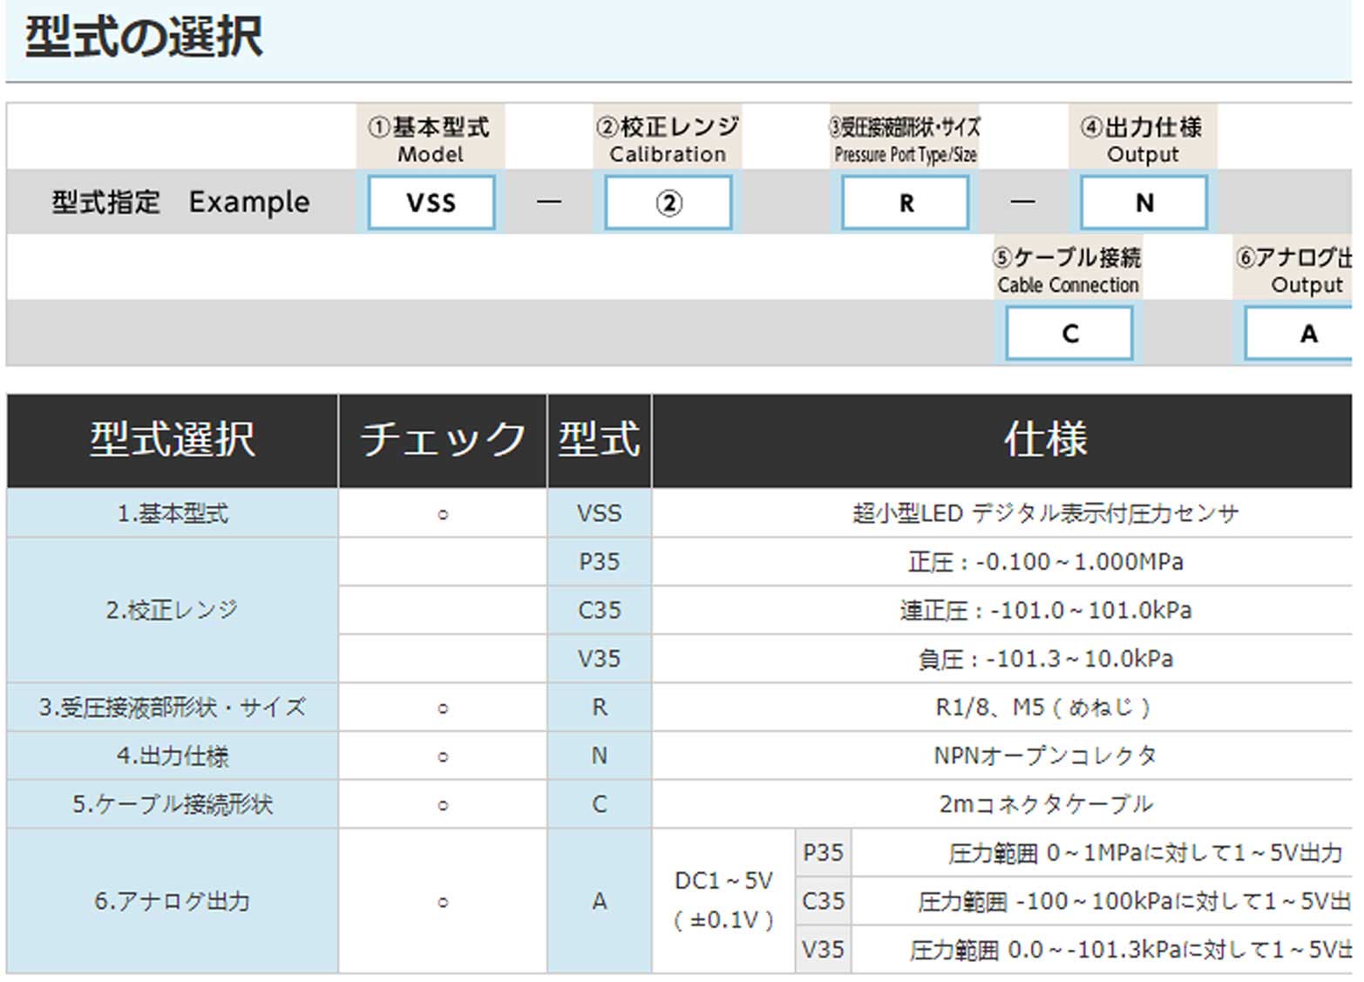Toggle the check circle for 4.出力仕様 row
1364x982 pixels.
coord(443,756)
